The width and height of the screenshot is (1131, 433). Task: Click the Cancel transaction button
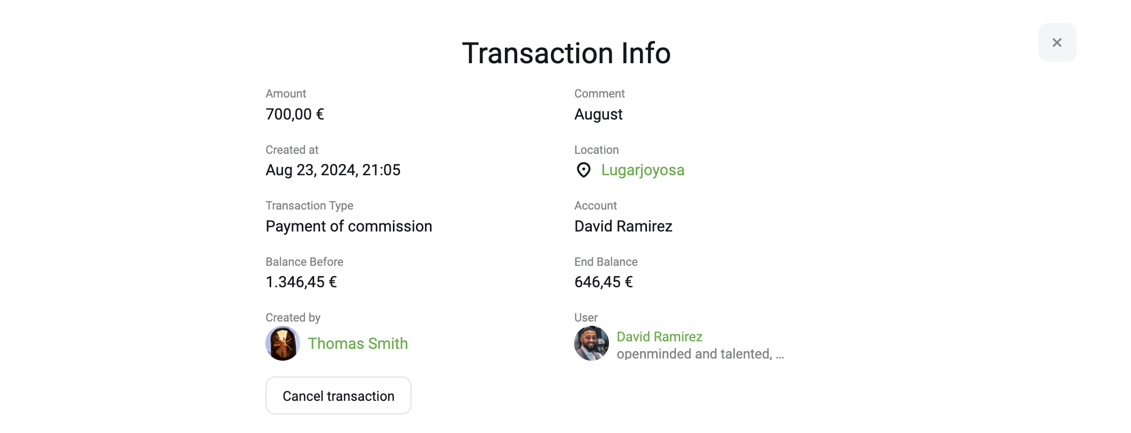click(x=338, y=395)
